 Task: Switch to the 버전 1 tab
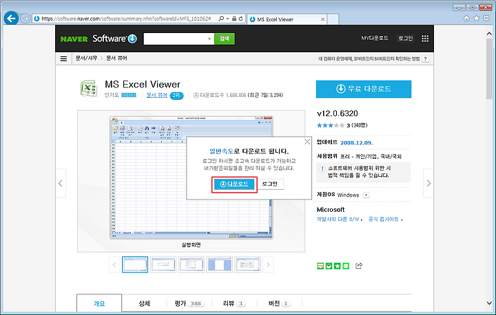(x=280, y=303)
